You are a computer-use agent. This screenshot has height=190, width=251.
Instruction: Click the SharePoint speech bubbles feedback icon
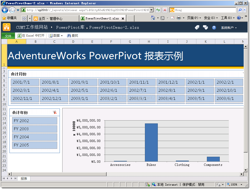[x=205, y=27]
